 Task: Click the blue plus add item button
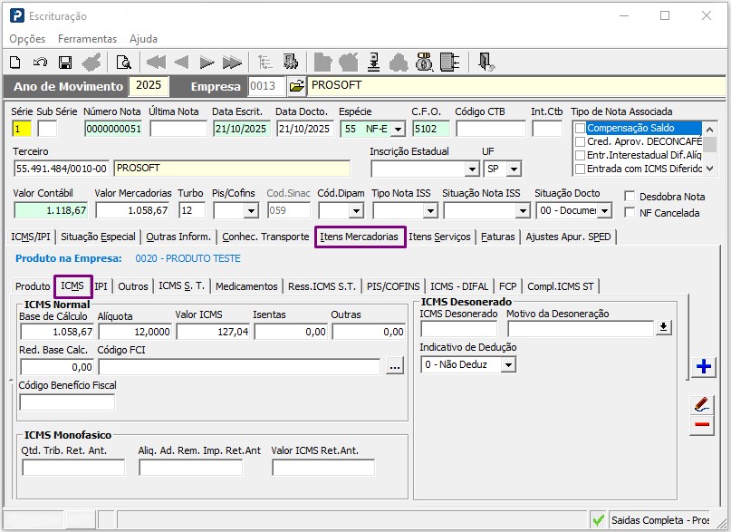point(703,367)
